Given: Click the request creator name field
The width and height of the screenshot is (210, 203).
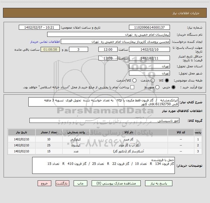Looking at the screenshot, I should click(x=115, y=42).
